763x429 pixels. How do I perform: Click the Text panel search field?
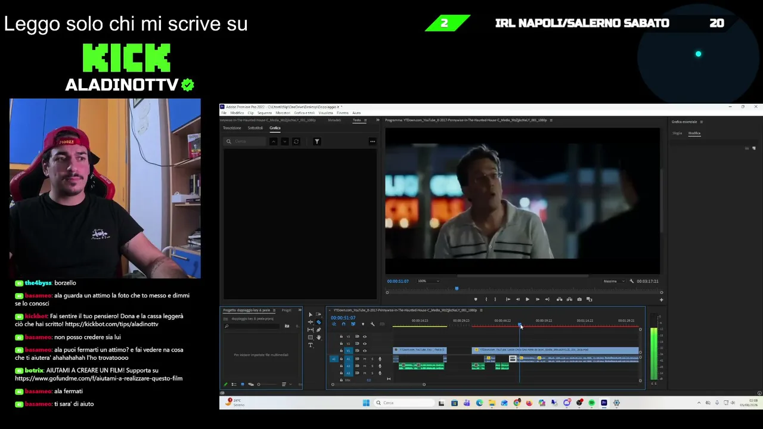(x=244, y=141)
